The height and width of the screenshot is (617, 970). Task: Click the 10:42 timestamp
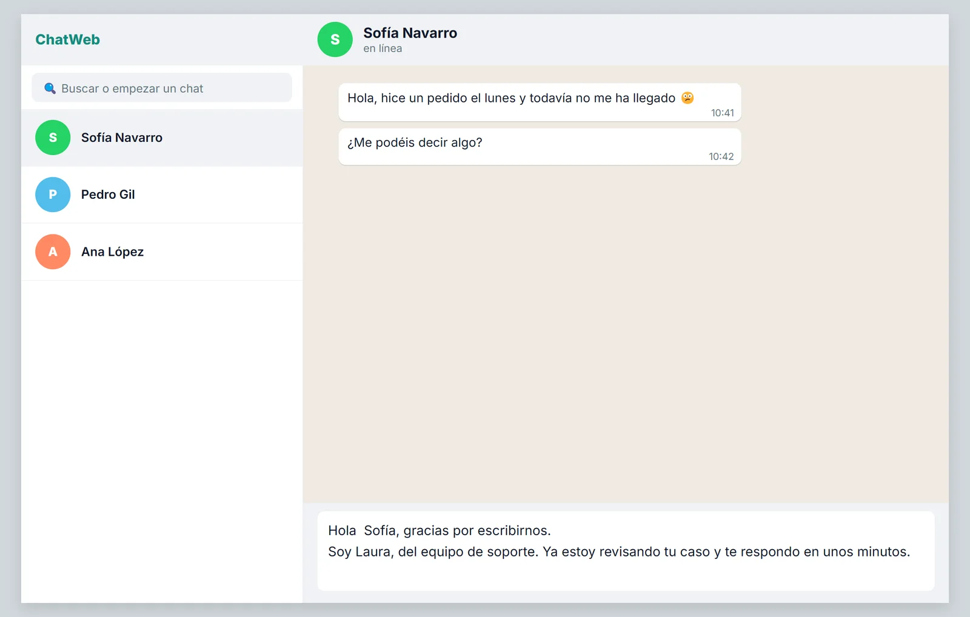pos(721,156)
